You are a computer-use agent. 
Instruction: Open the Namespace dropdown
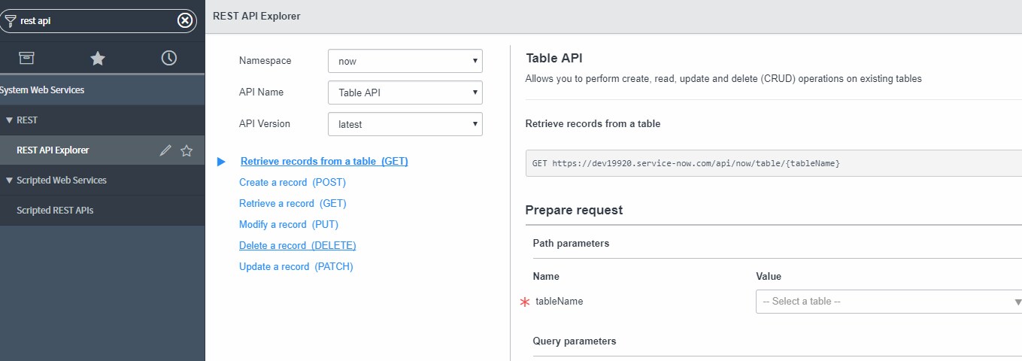point(405,61)
